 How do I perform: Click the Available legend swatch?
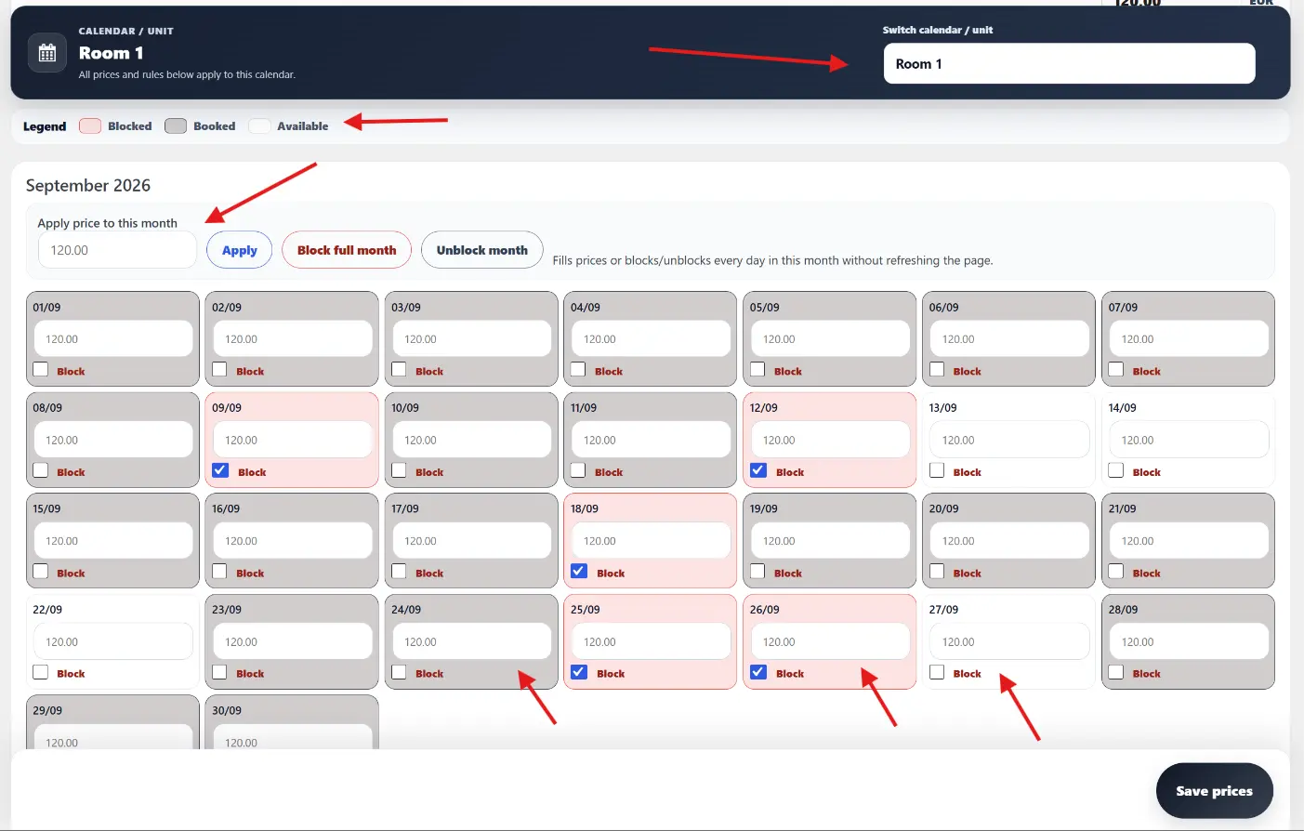coord(259,126)
